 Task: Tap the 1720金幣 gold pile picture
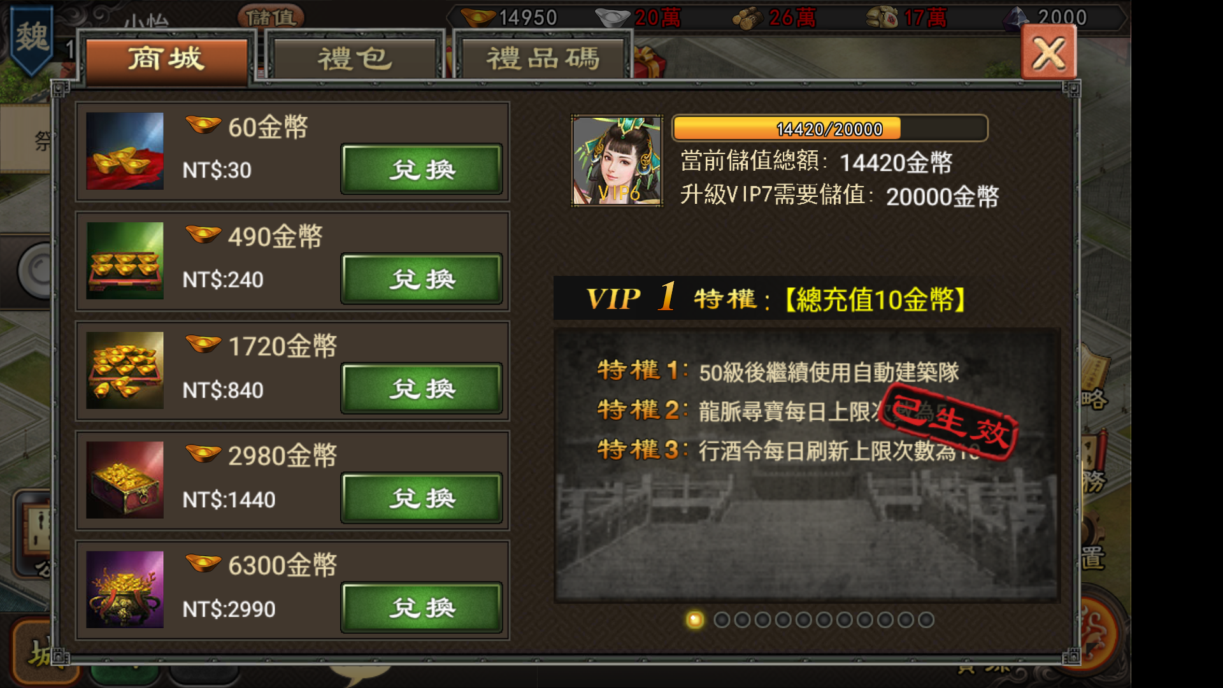(125, 370)
